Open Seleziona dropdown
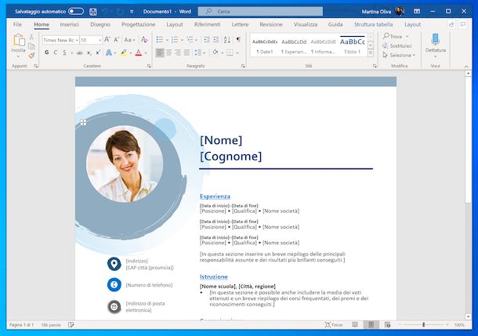Viewport: 478px width, 336px height. tap(399, 55)
